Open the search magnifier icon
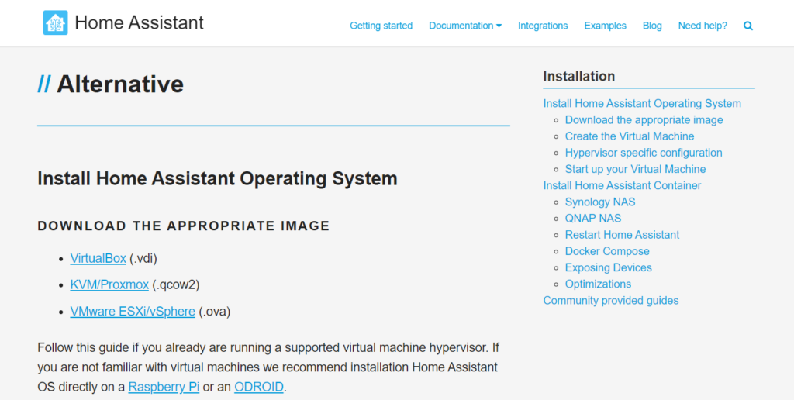The width and height of the screenshot is (794, 400). tap(748, 26)
